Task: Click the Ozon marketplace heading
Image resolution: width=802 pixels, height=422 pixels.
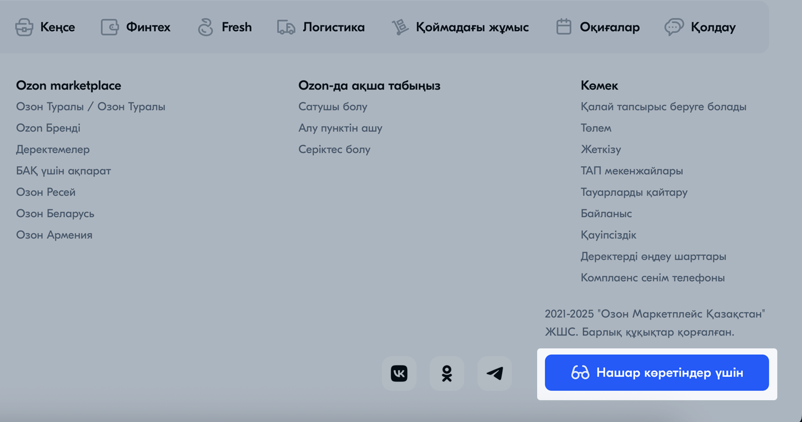Action: pos(68,86)
